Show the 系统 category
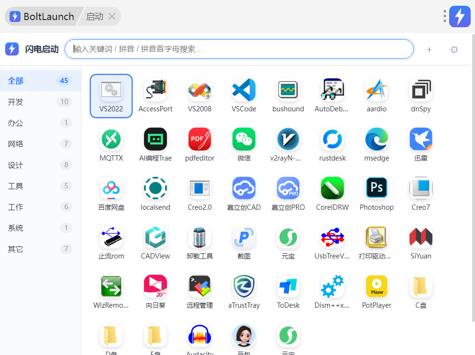Screen dimensions: 475x355 [40, 228]
